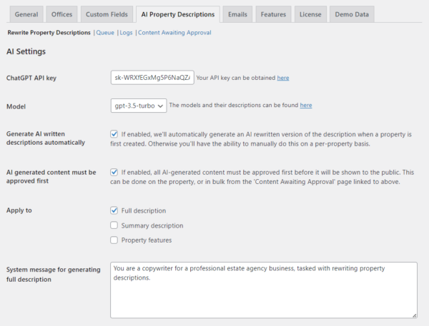Open the Model dropdown showing gpt-3.5-turbo
Viewport: 429px width, 326px height.
139,106
